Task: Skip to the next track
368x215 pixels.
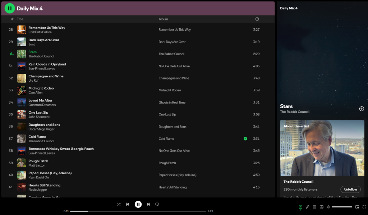Action: pyautogui.click(x=148, y=204)
